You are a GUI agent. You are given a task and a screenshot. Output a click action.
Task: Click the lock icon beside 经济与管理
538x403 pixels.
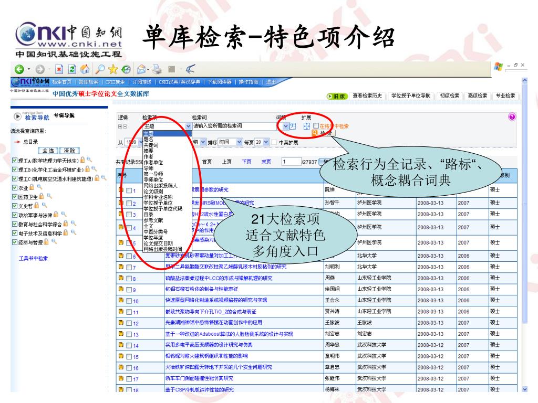pyautogui.click(x=46, y=241)
